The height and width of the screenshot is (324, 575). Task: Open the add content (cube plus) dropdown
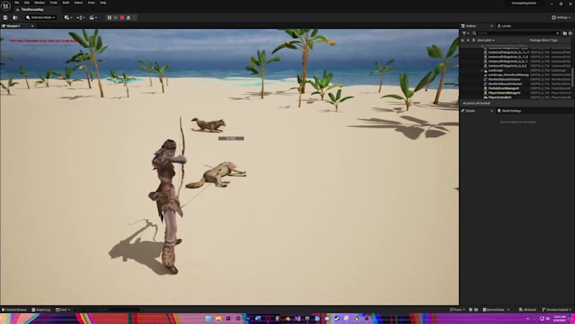[x=68, y=18]
